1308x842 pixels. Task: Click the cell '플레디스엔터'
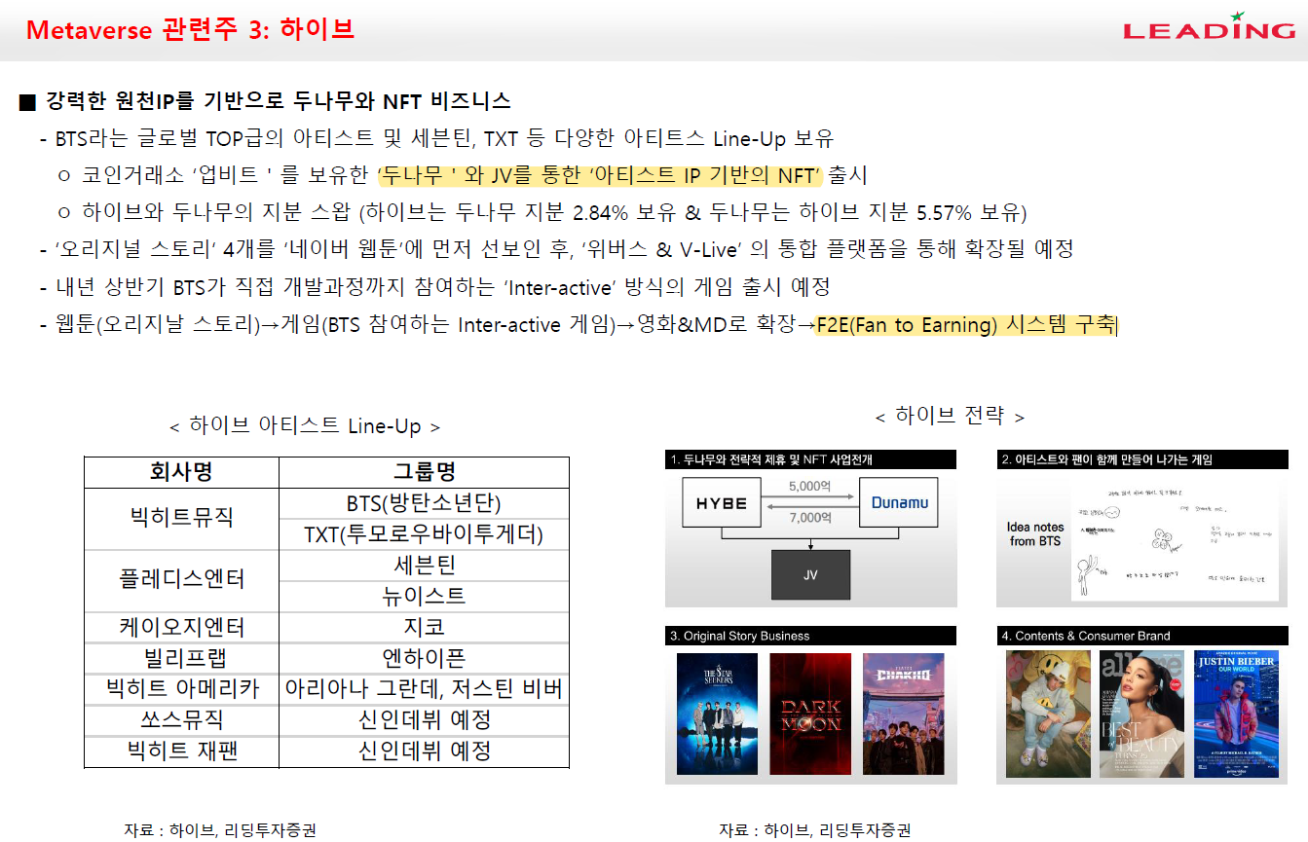coord(181,580)
